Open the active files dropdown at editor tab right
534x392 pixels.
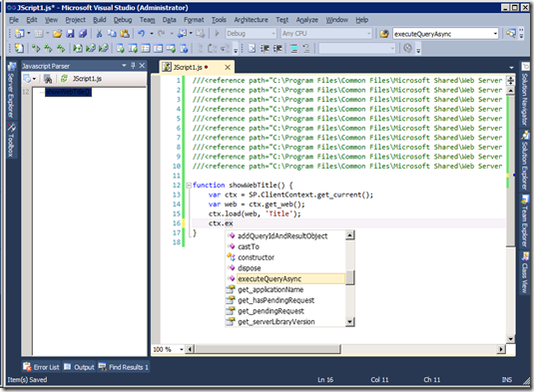(511, 68)
